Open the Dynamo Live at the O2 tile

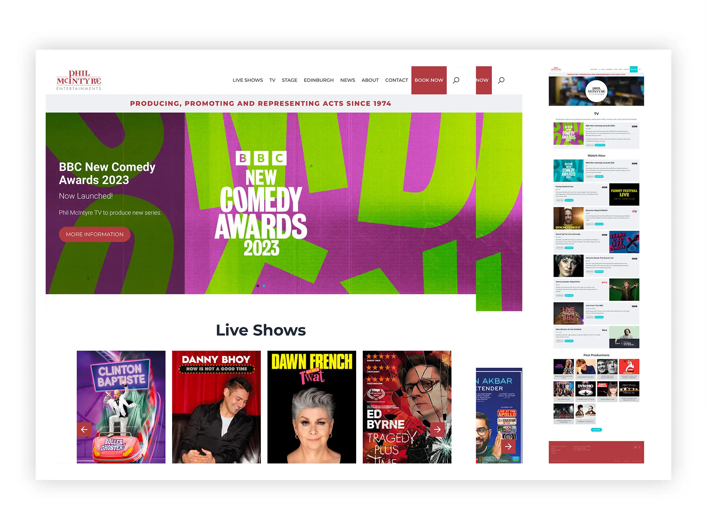click(586, 391)
